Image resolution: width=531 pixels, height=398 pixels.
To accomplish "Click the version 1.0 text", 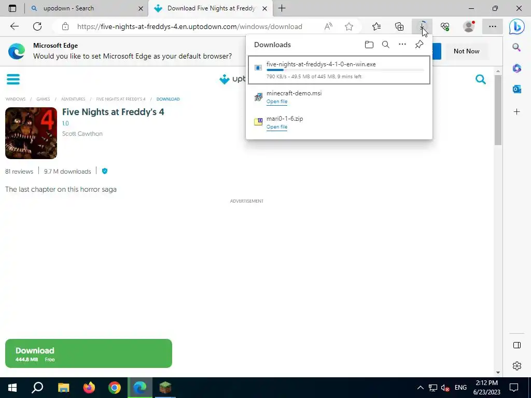I will (x=65, y=123).
